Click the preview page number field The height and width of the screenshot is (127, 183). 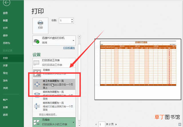[x=102, y=124]
